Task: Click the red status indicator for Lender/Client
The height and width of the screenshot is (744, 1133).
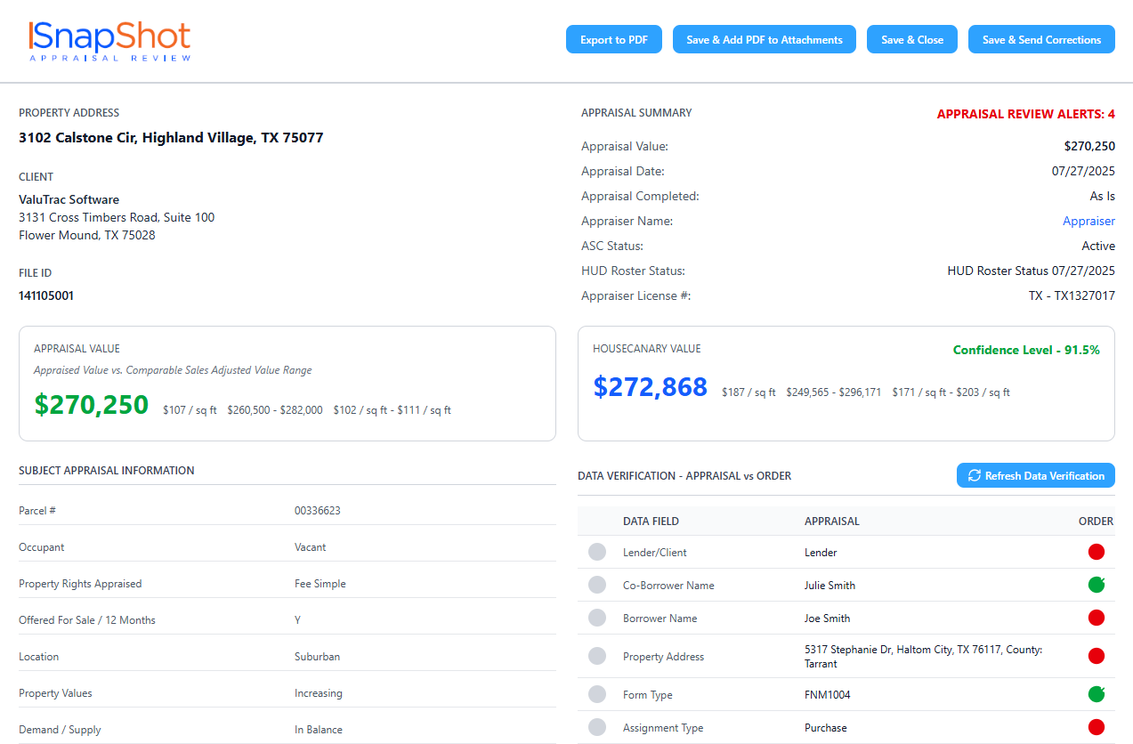Action: point(1096,552)
